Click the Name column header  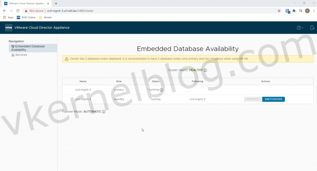click(83, 81)
